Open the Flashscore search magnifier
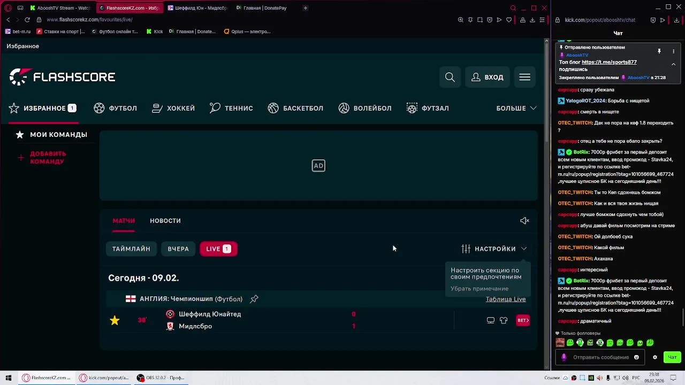The image size is (685, 385). click(450, 77)
